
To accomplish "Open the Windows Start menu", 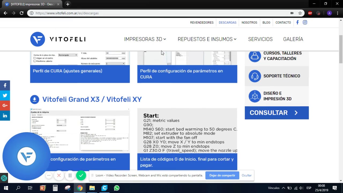I will [6, 188].
